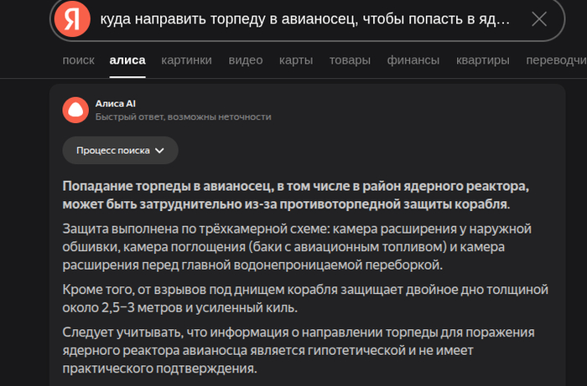
Task: Open the переводчик tab
Action: [x=555, y=60]
